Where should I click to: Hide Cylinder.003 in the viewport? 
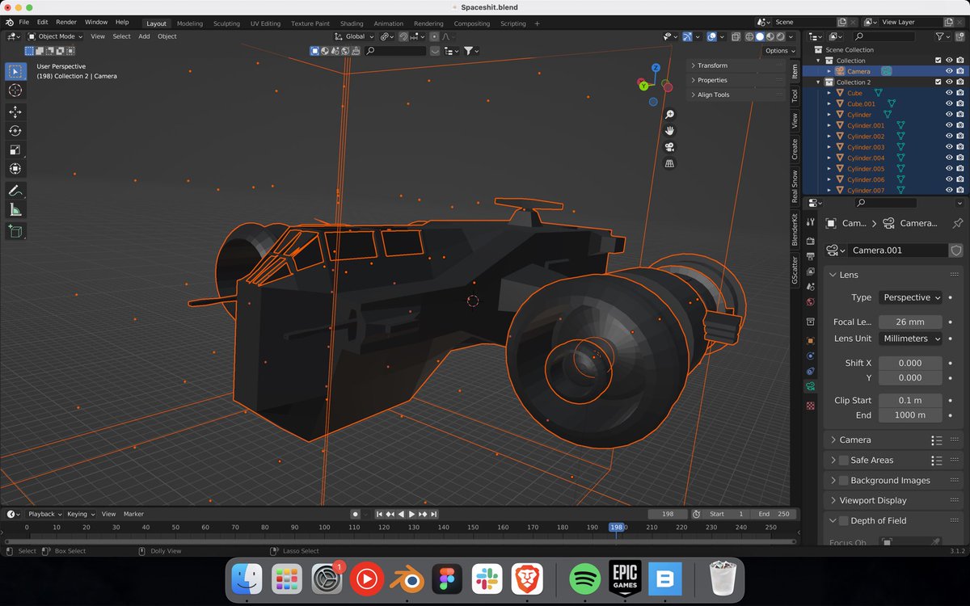[949, 147]
